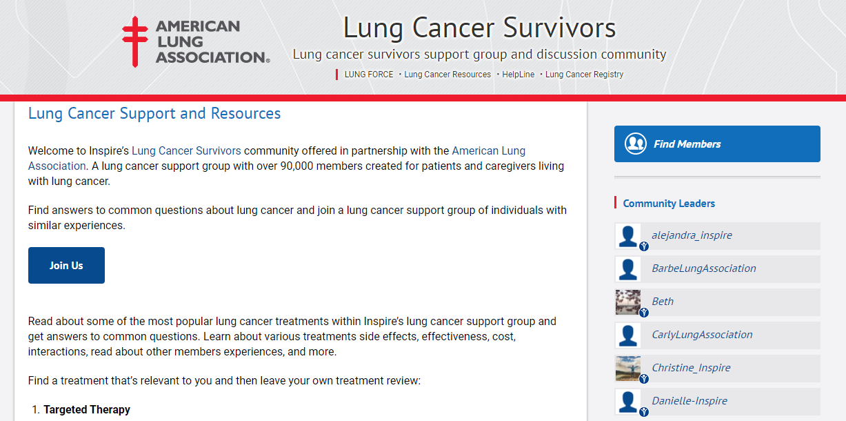Image resolution: width=846 pixels, height=421 pixels.
Task: Click the Lung Cancer Support and Resources heading
Action: pos(154,114)
